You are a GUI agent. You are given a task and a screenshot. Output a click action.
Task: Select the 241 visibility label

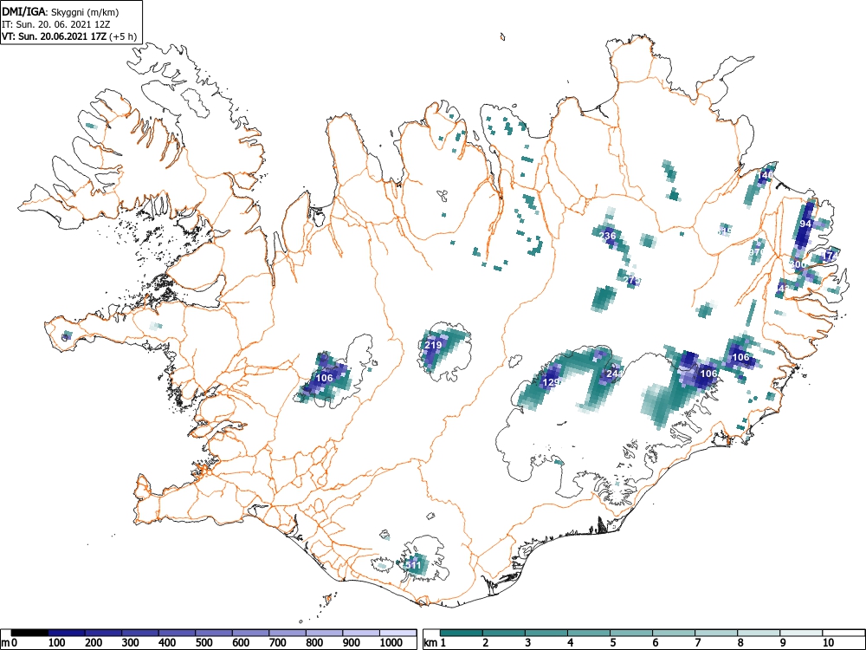pos(614,374)
